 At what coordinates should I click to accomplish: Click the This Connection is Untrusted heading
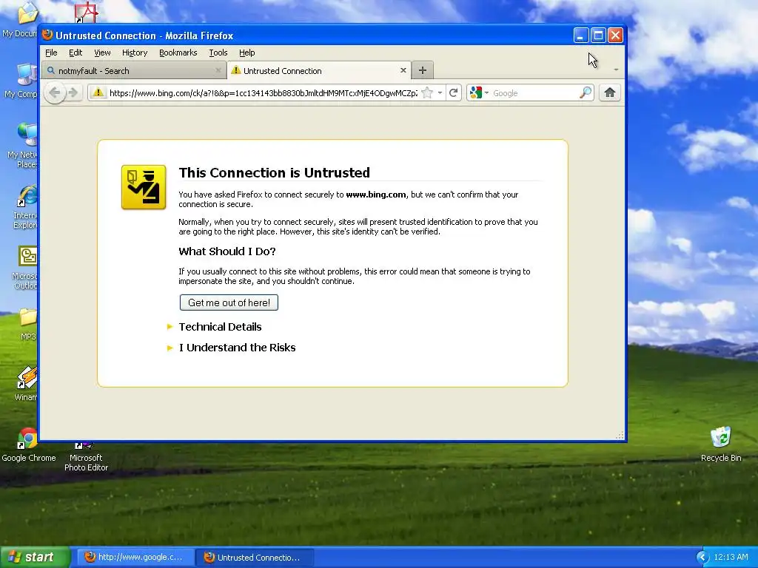point(274,172)
